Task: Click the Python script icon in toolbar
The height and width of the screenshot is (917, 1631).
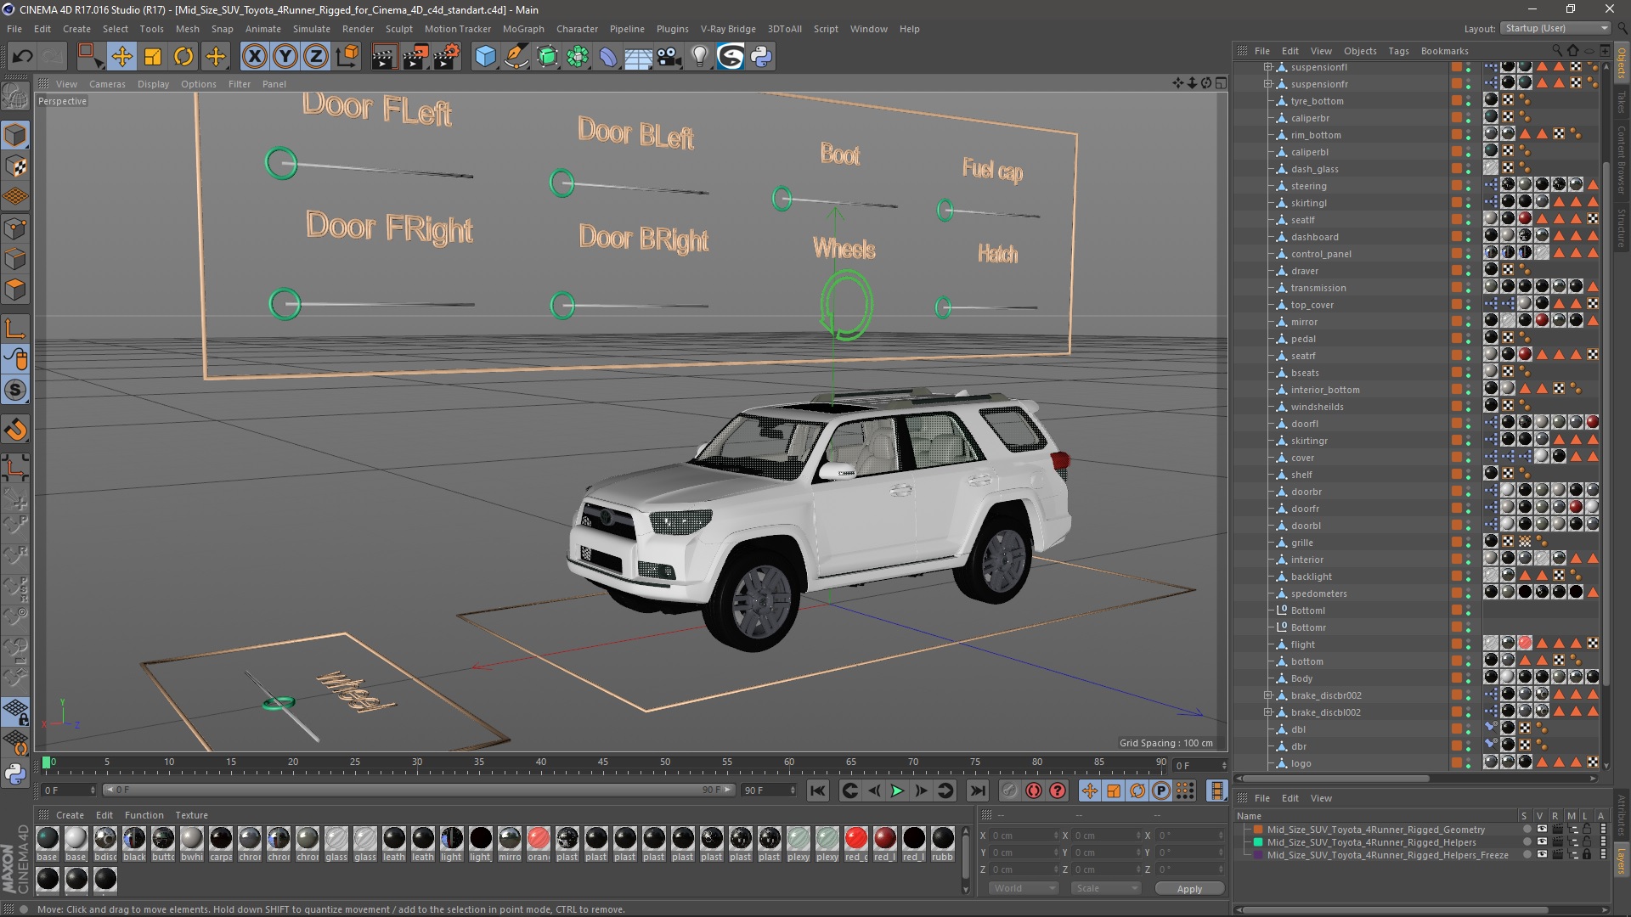Action: [x=761, y=57]
